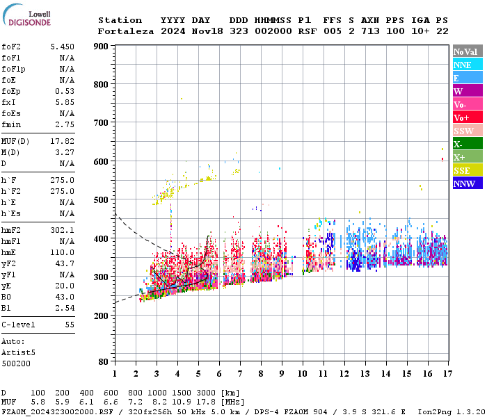Select the W purple legend swatch
487x417 pixels.
[x=468, y=91]
